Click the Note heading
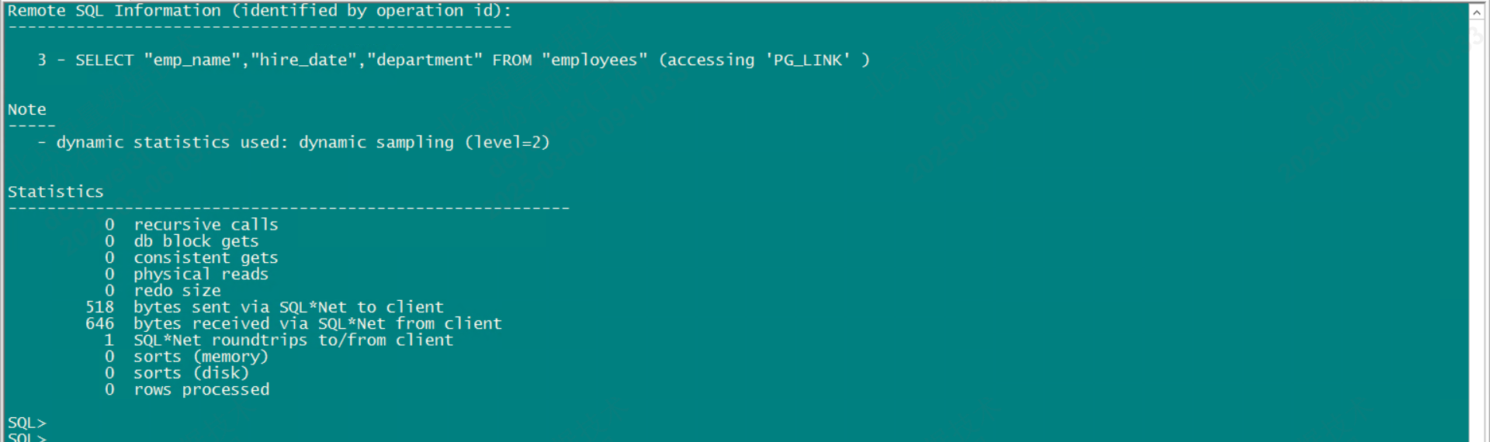This screenshot has height=442, width=1490. [26, 110]
